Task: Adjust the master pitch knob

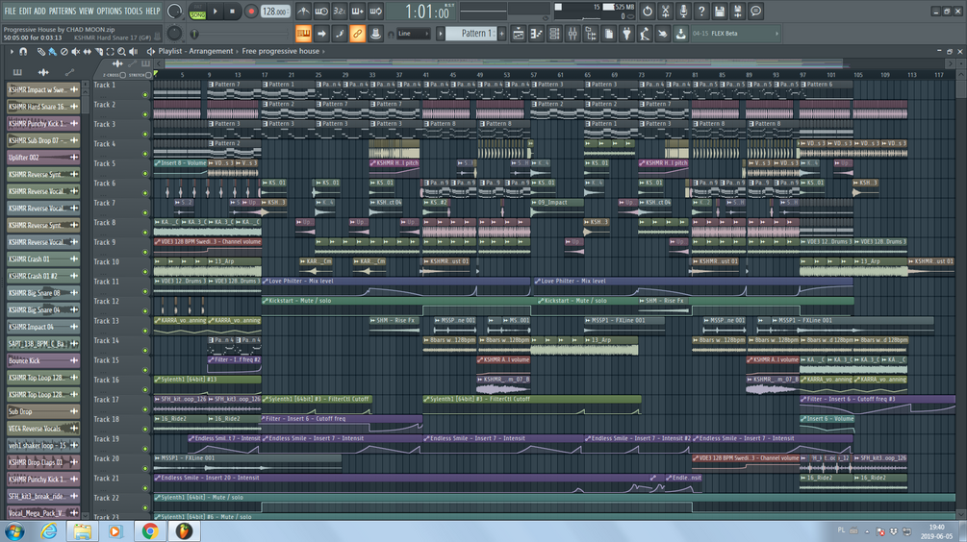Action: pyautogui.click(x=174, y=34)
